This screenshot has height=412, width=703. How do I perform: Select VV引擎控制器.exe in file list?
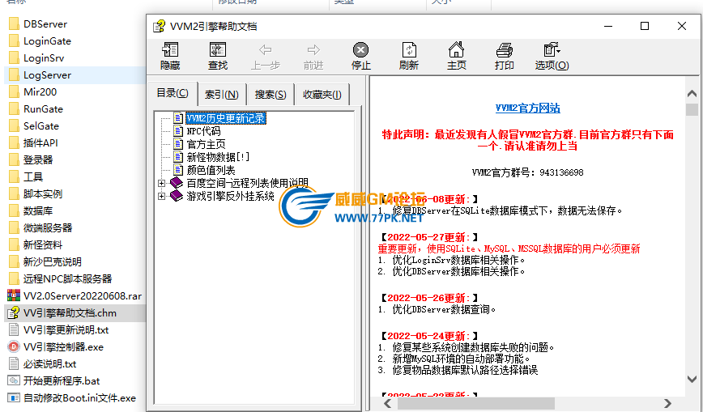[63, 347]
